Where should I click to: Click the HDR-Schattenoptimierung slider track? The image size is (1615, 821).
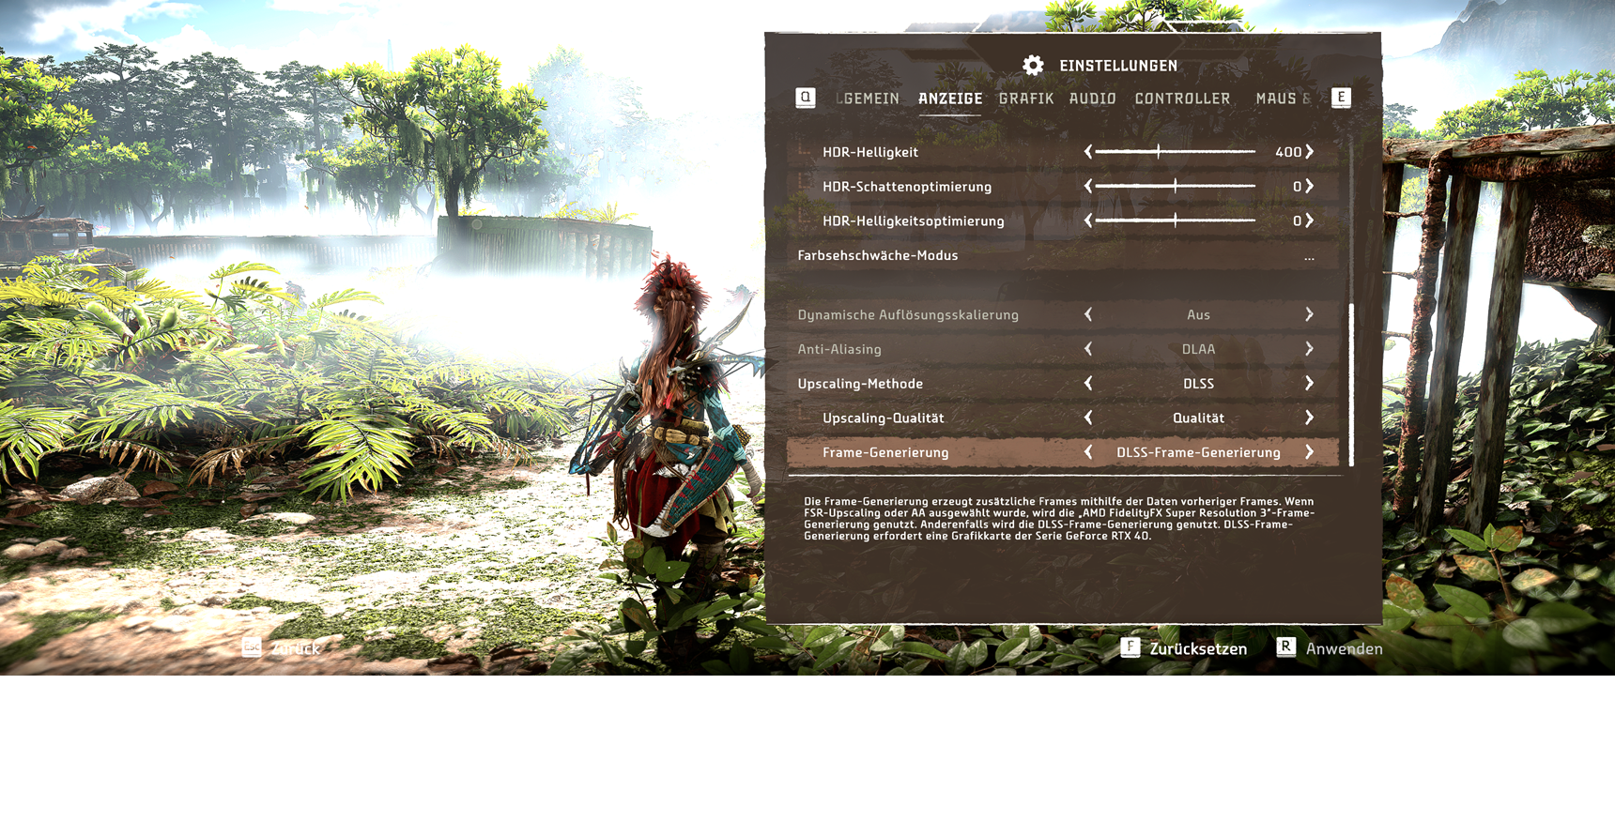(x=1176, y=186)
